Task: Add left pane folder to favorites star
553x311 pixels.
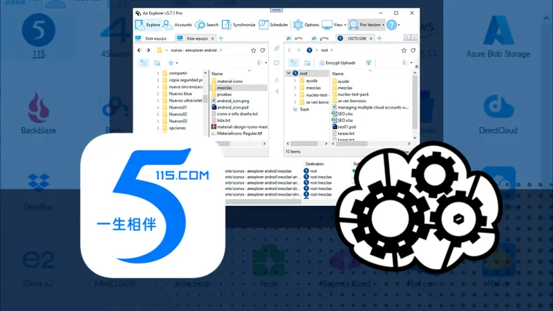Action: (253, 50)
